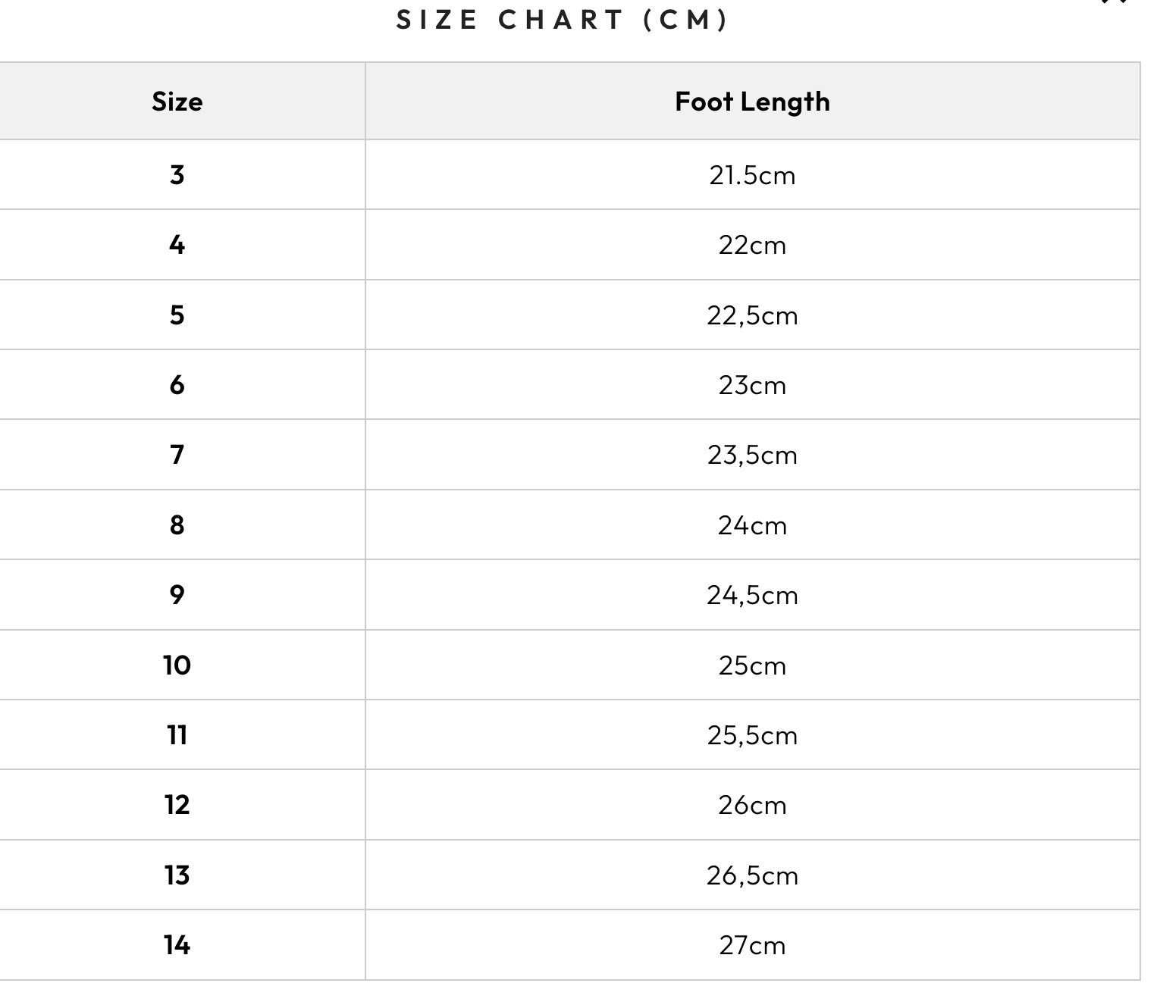The height and width of the screenshot is (1005, 1160).
Task: Click the Size Chart (CM) title
Action: (562, 20)
